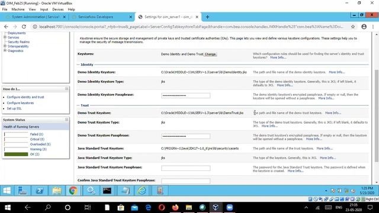Open Deployments in the domain tree

tap(17, 33)
